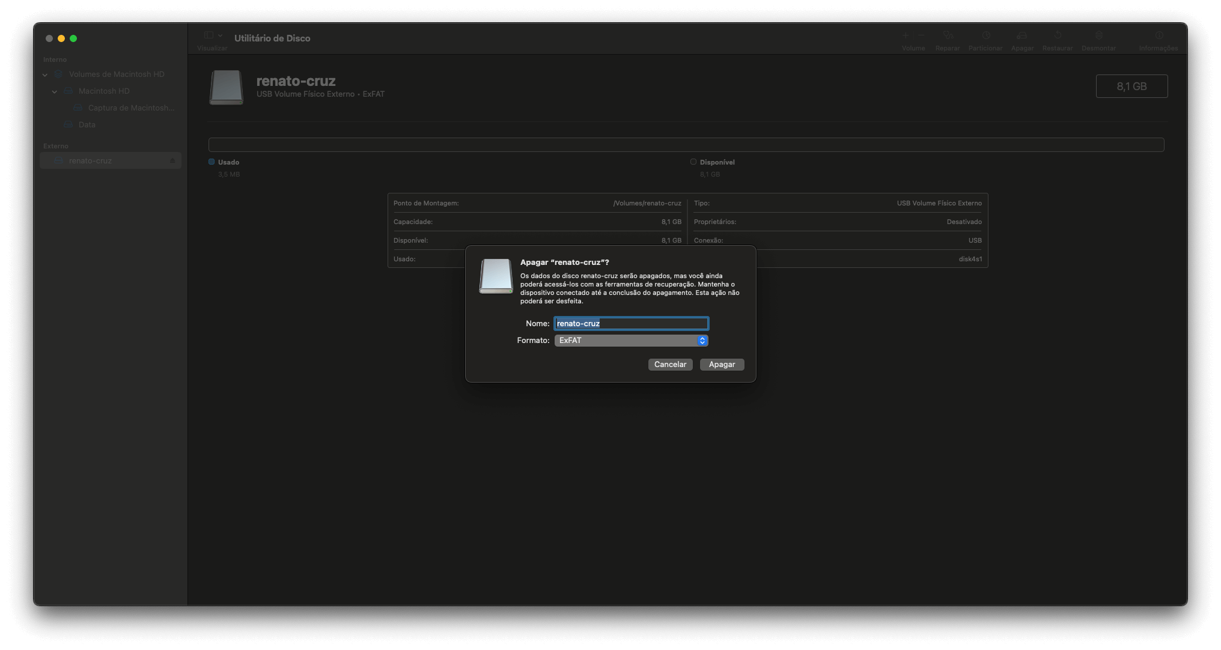The image size is (1221, 650).
Task: Click the Proprietários Desativado value
Action: (x=964, y=222)
